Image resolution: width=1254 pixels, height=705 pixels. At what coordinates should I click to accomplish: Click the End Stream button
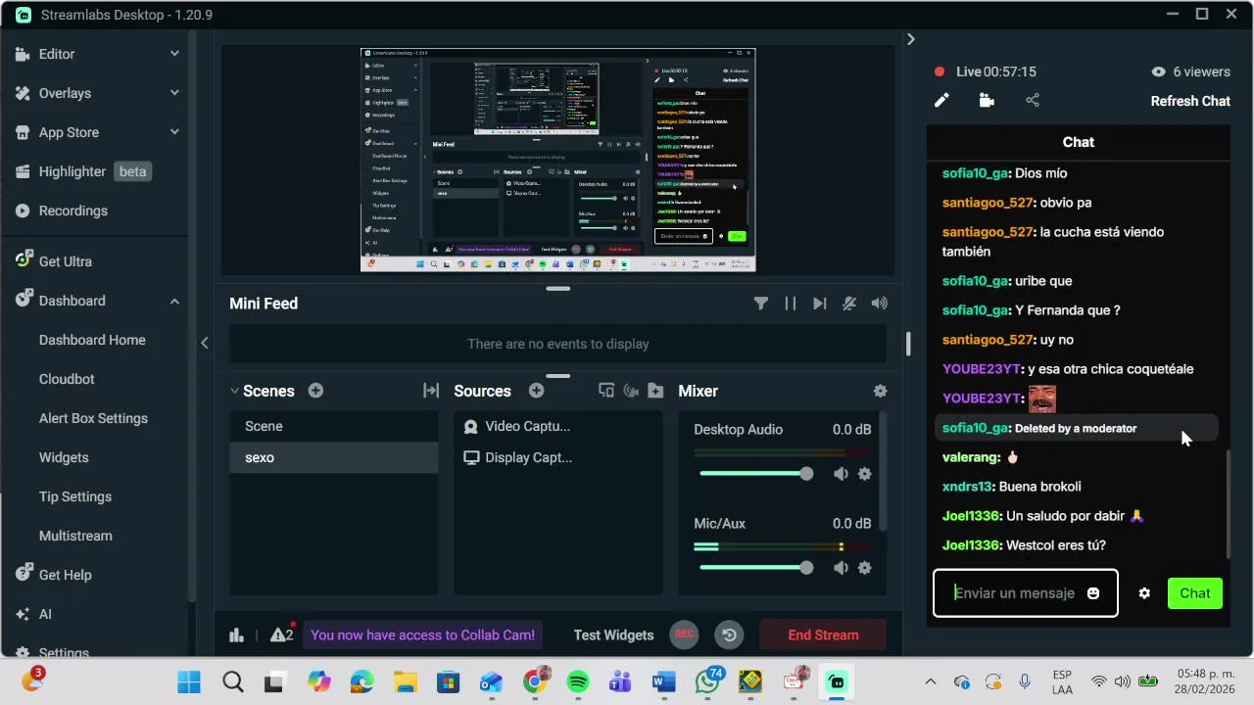[823, 634]
